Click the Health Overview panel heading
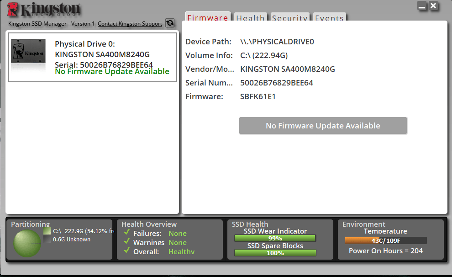This screenshot has width=452, height=277. pos(149,224)
